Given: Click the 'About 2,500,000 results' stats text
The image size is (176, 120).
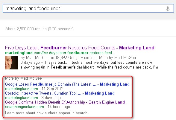Looking at the screenshot, I should coord(40,29).
